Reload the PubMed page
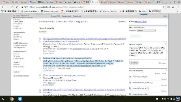 coord(12,7)
